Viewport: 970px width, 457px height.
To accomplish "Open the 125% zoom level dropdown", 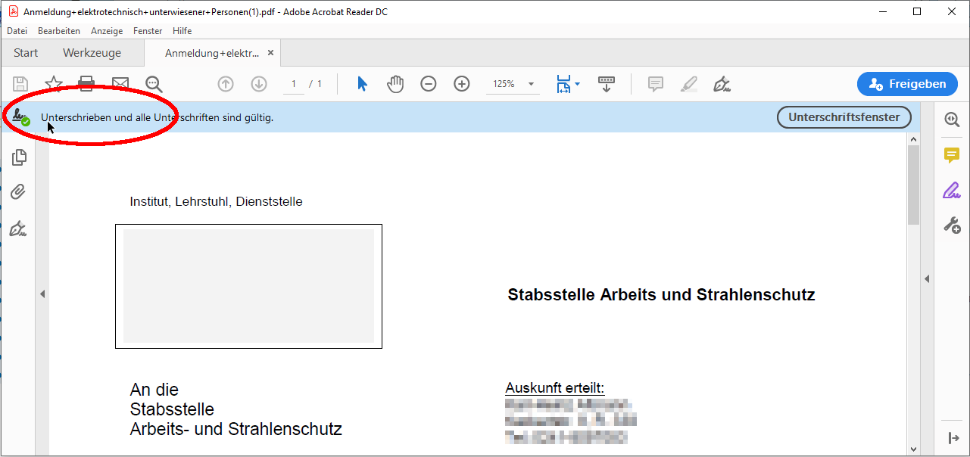I will coord(531,84).
